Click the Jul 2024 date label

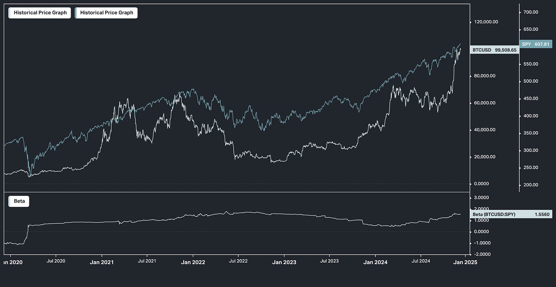(x=421, y=261)
